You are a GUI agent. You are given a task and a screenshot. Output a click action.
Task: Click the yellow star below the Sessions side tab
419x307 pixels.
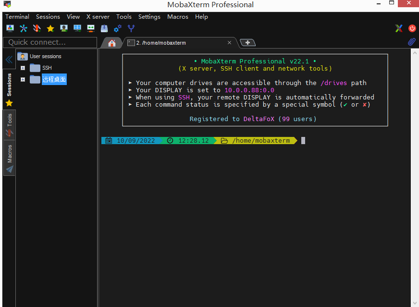[9, 103]
